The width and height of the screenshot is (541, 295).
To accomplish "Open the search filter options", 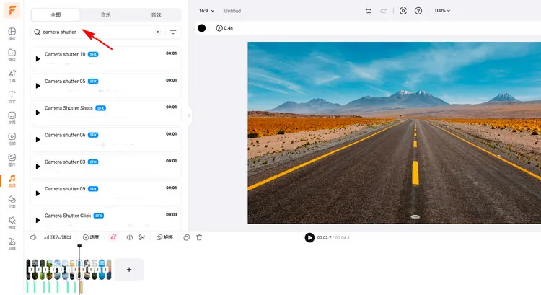I will click(x=173, y=32).
